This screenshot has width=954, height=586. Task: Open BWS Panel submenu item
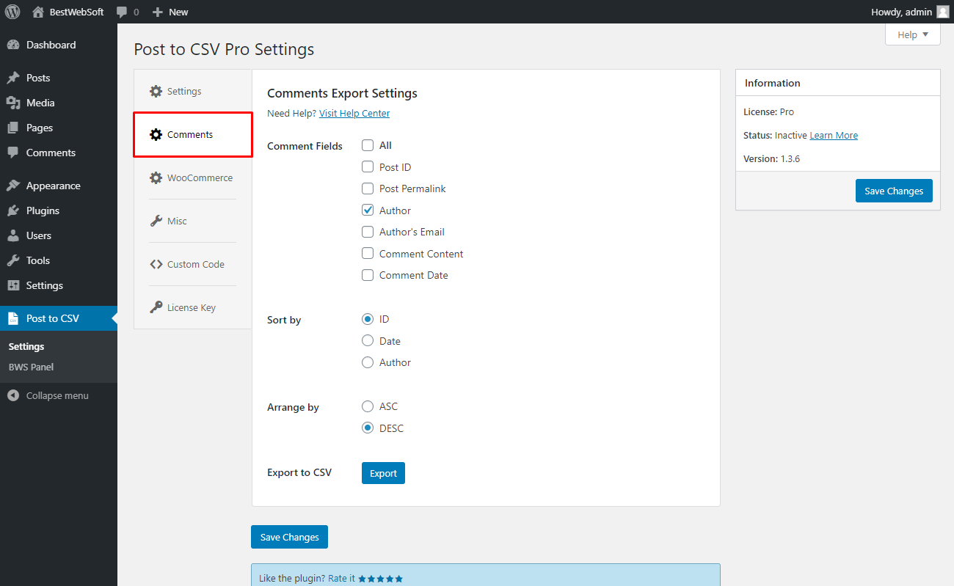click(31, 367)
